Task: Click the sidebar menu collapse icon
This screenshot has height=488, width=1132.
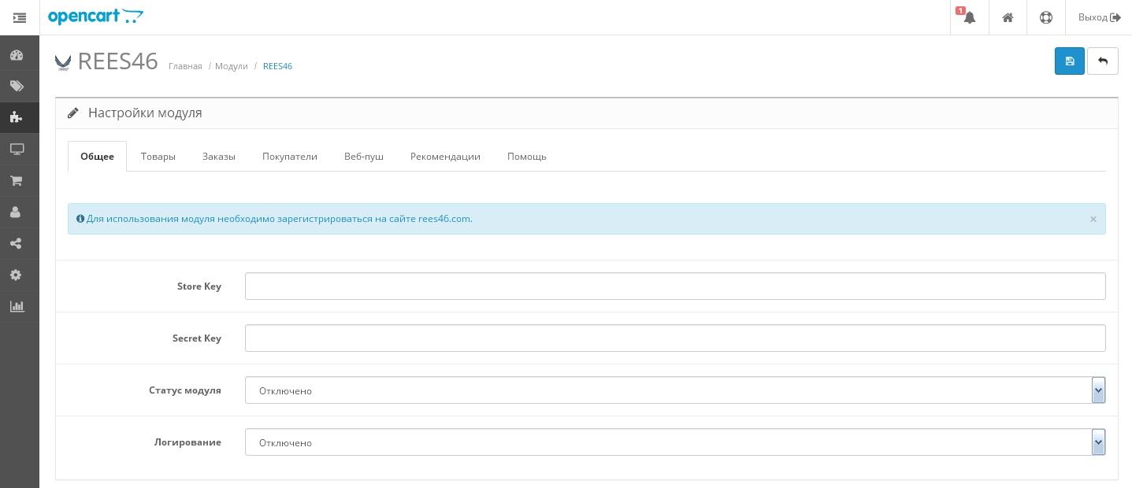Action: 20,17
